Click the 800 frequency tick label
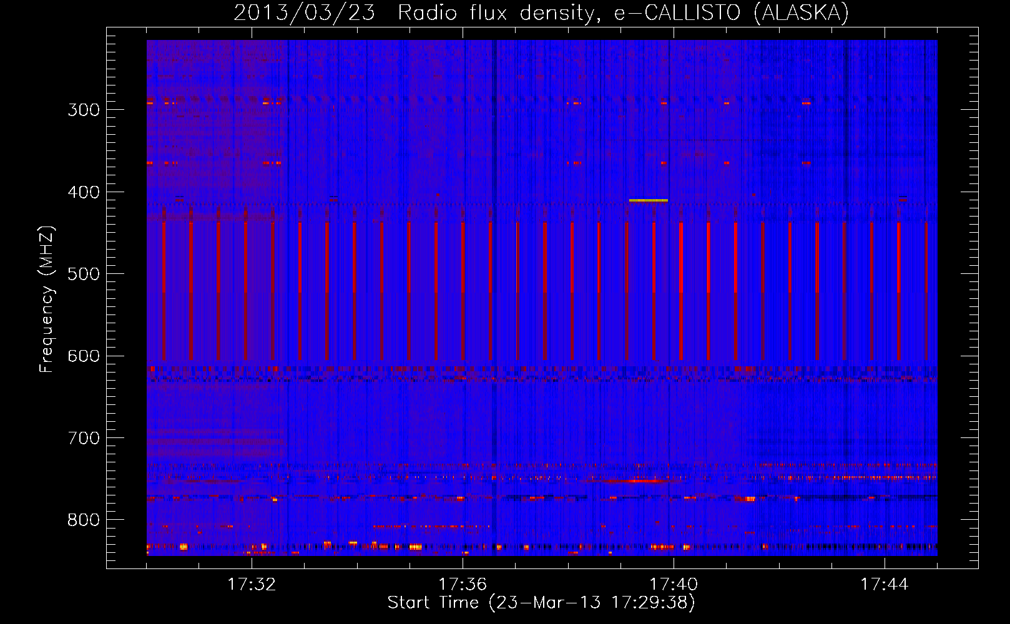This screenshot has height=624, width=1010. 84,520
